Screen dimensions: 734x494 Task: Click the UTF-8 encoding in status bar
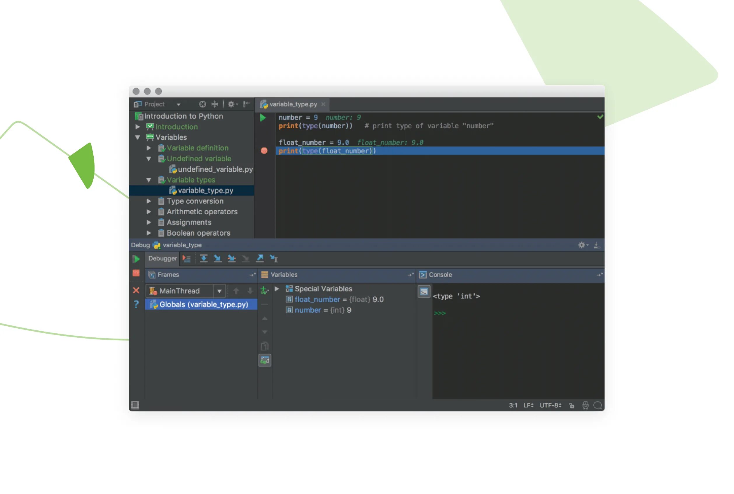point(550,405)
